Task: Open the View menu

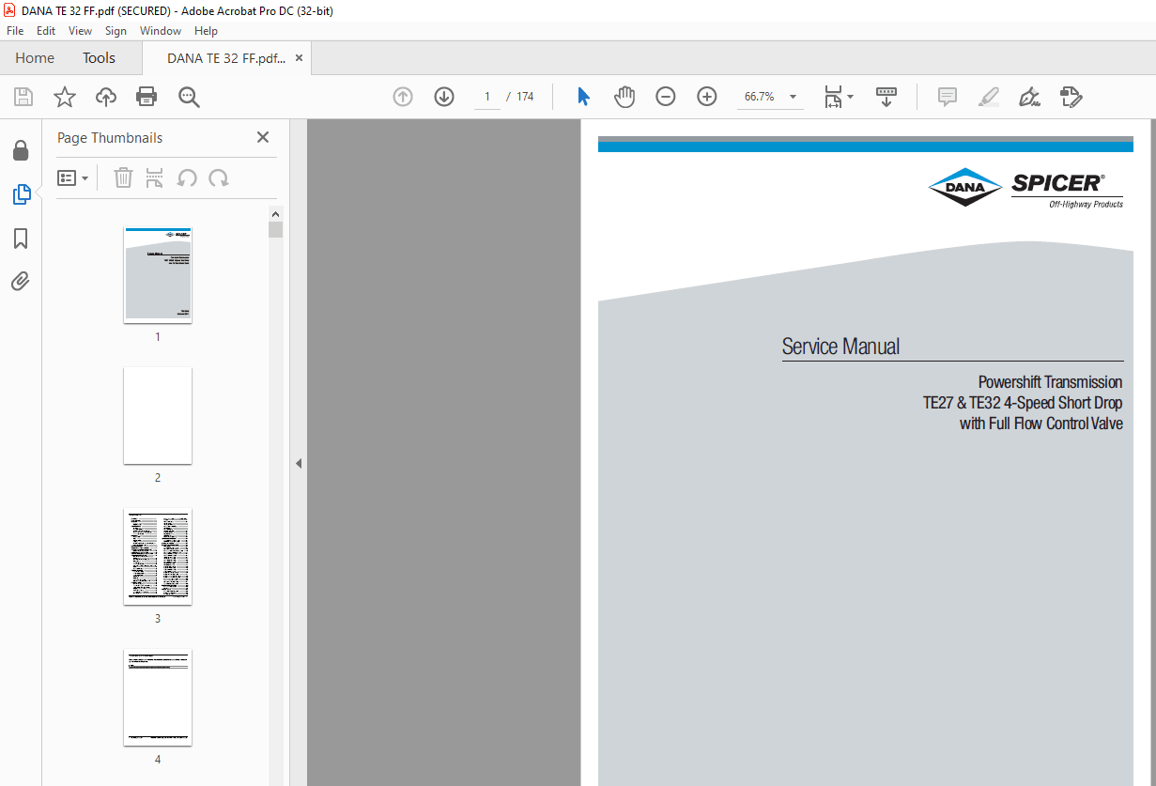Action: coord(80,31)
